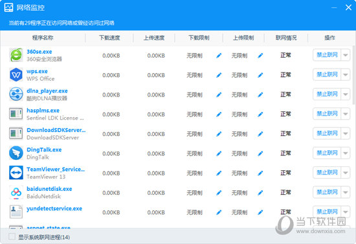
Task: Click the dlna_player.exe program icon
Action: point(16,94)
